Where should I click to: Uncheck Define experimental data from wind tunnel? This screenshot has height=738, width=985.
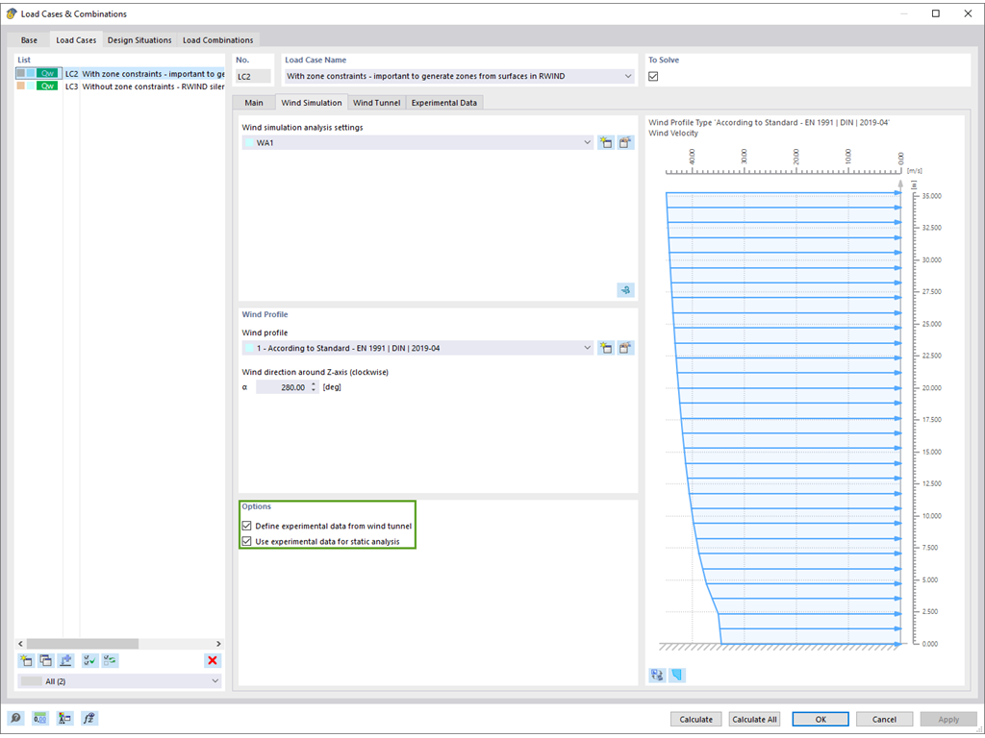(x=247, y=526)
